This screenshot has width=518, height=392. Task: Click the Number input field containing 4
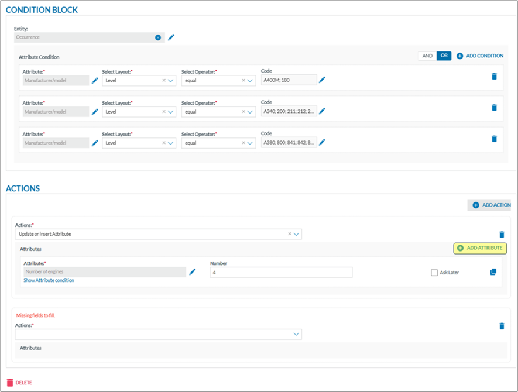281,272
